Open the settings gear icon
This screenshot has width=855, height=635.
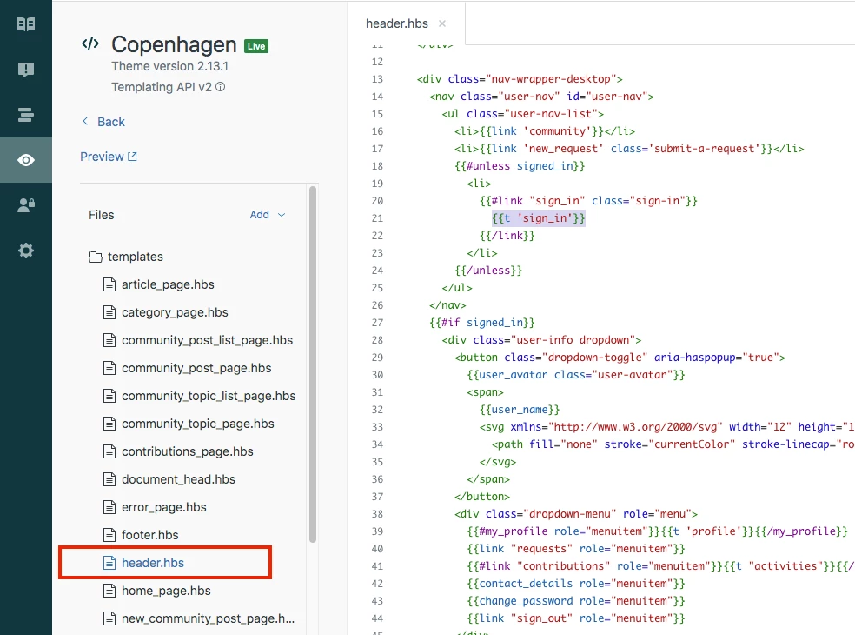[25, 251]
